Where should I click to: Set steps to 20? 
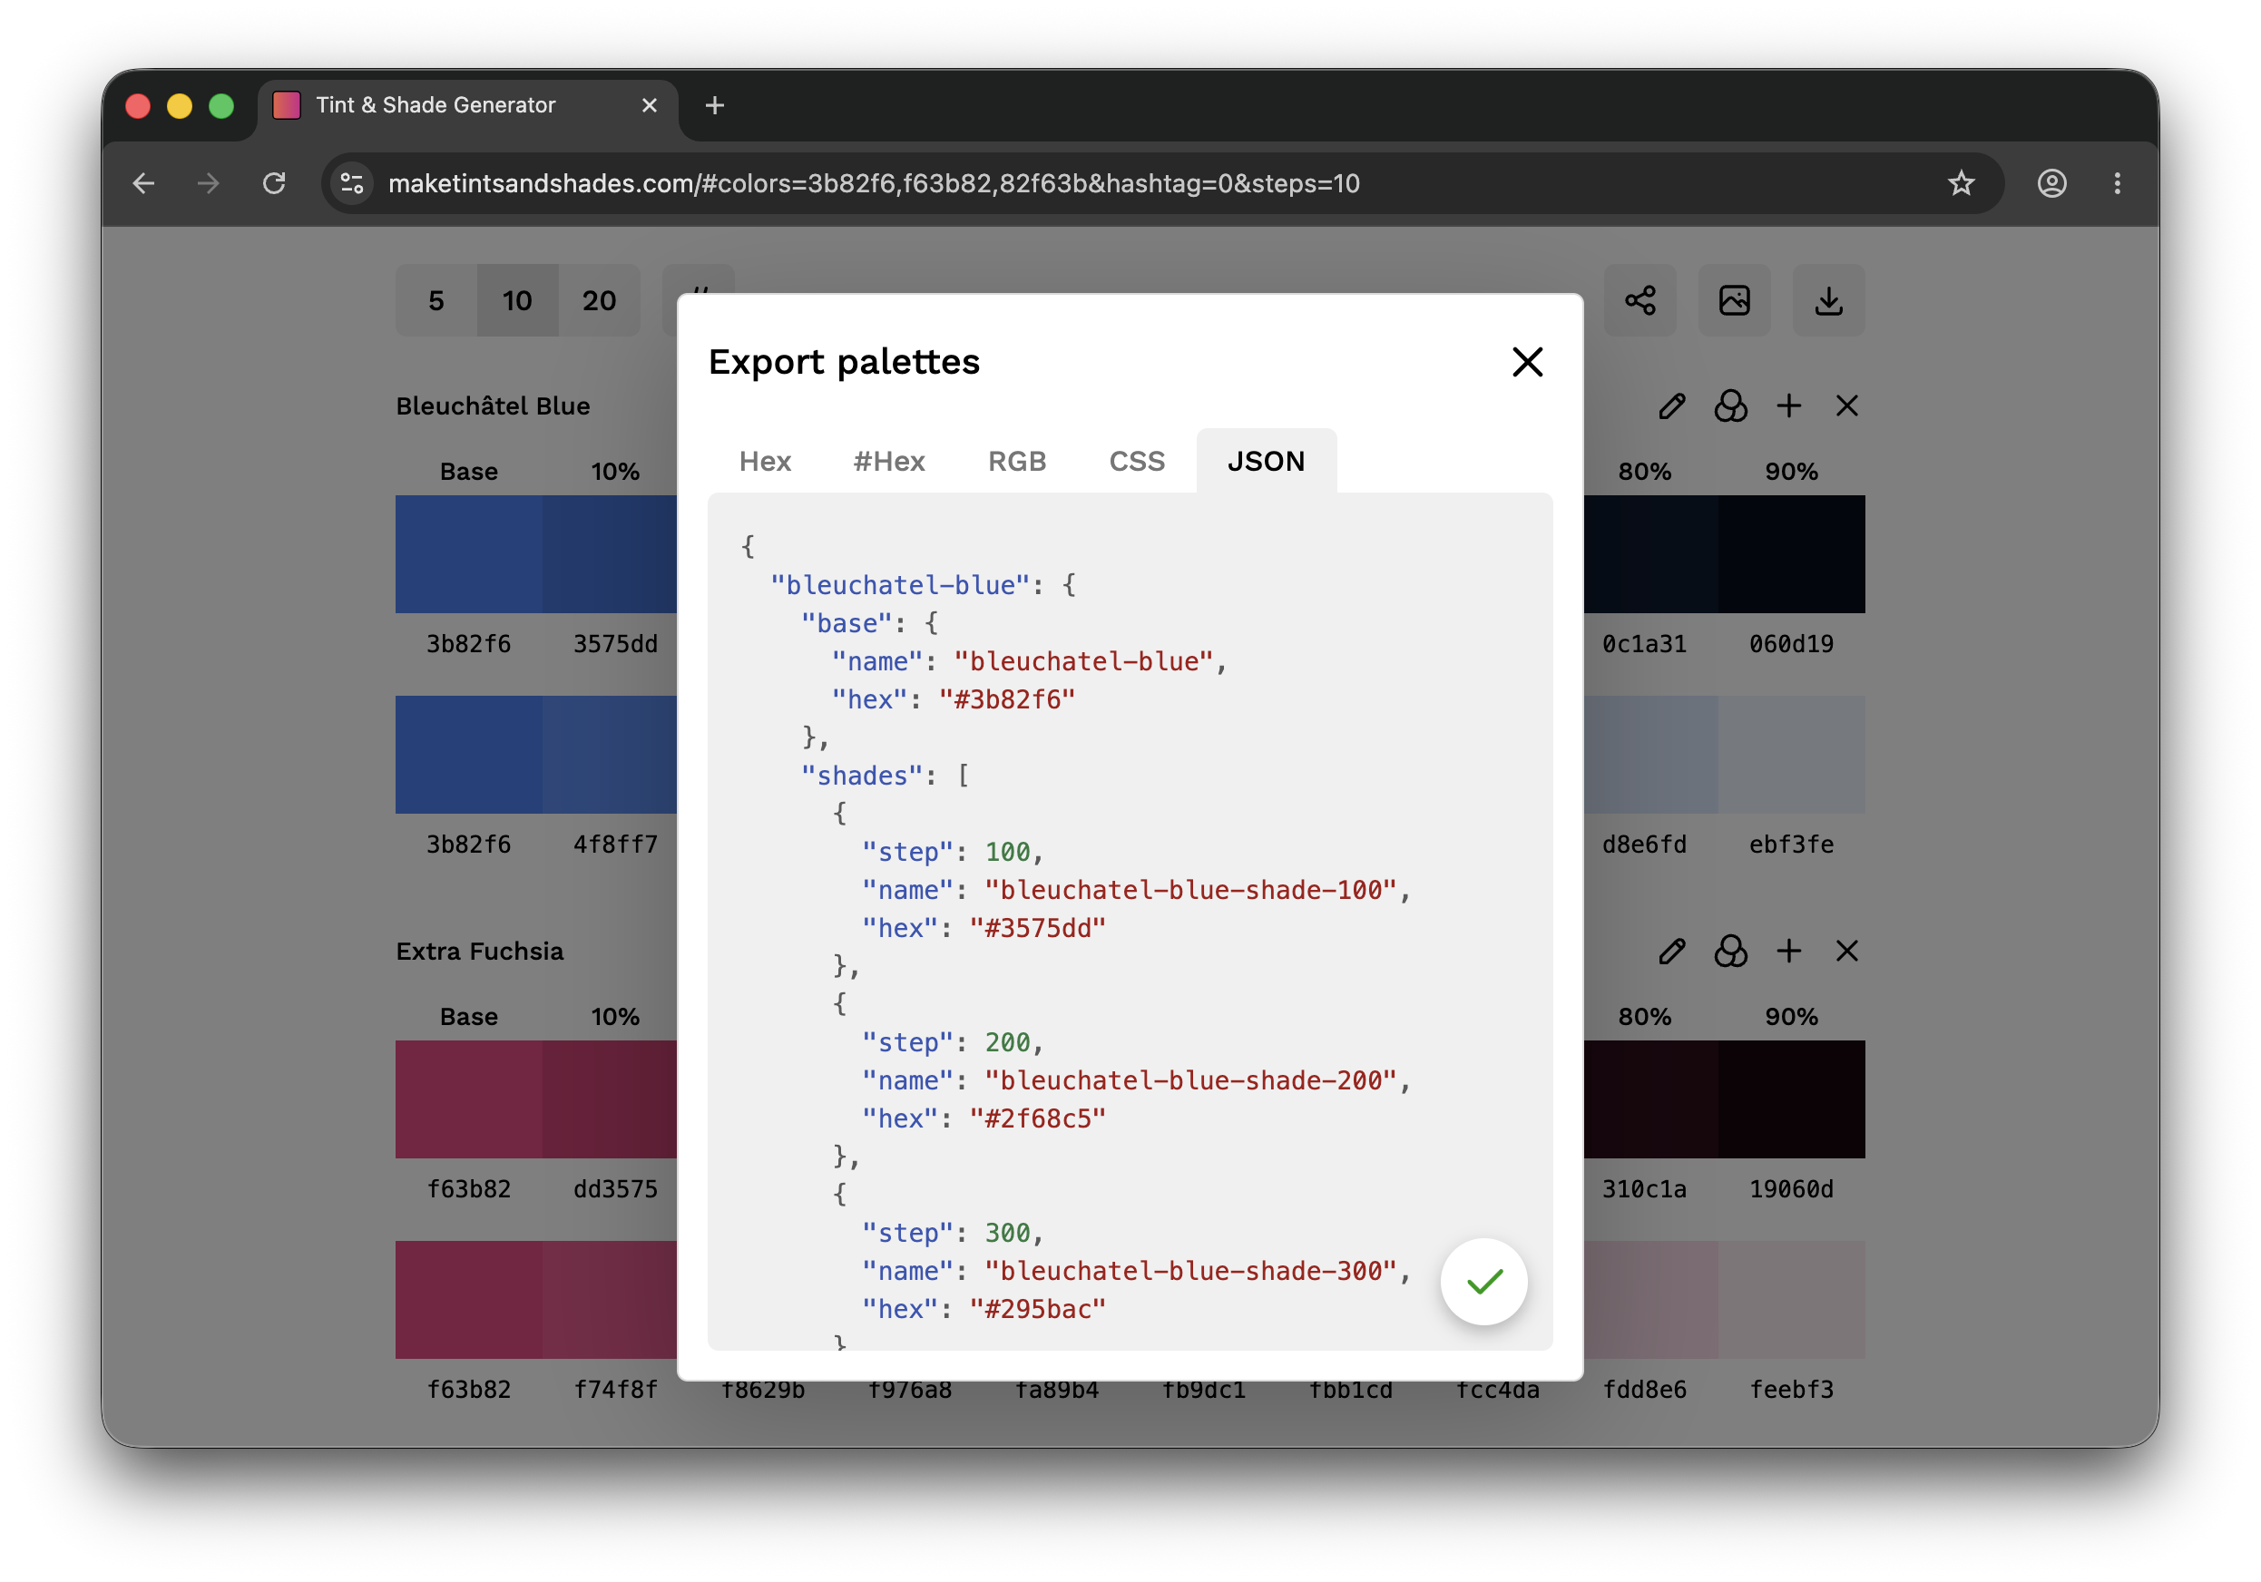click(599, 300)
